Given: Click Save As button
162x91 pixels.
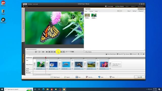Looking at the screenshot, I should 89,77.
